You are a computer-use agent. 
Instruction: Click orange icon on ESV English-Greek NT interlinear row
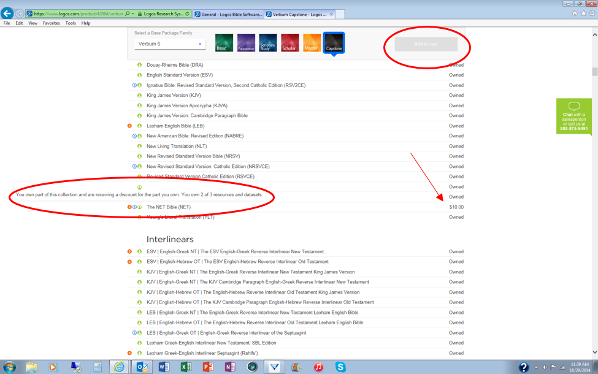point(129,251)
